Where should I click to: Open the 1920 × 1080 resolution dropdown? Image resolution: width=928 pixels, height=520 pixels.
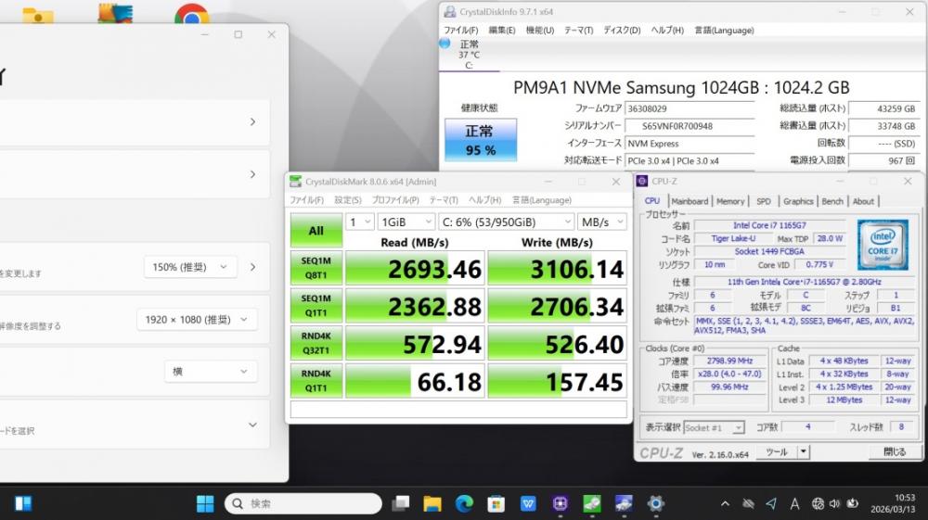197,320
